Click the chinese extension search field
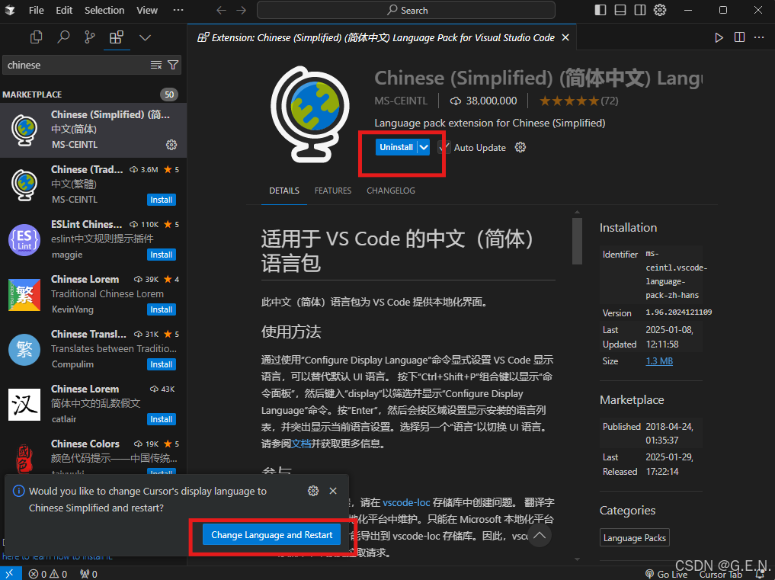The image size is (775, 580). point(77,65)
